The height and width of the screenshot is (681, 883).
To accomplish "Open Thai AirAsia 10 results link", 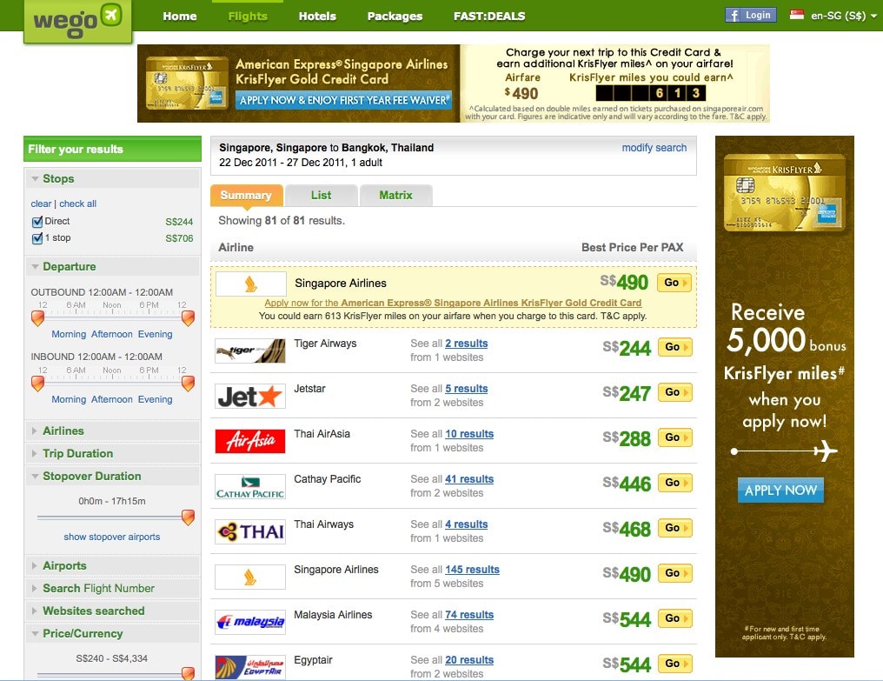I will tap(469, 433).
